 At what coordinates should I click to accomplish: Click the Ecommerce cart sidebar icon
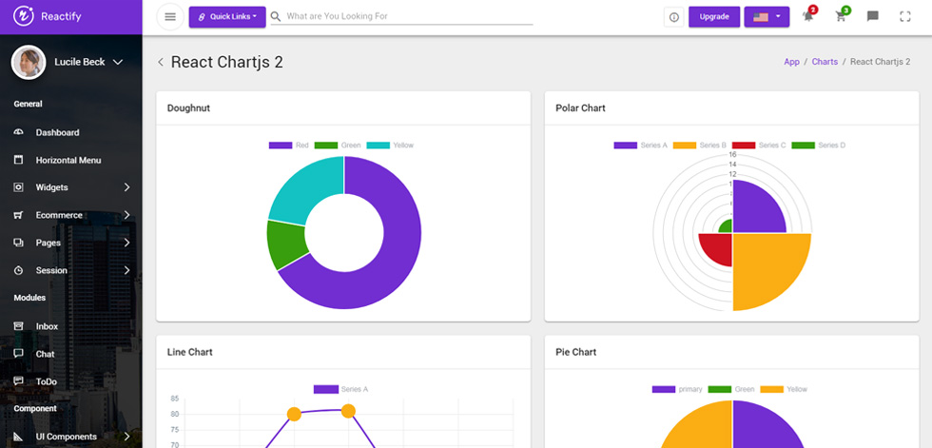click(x=18, y=215)
